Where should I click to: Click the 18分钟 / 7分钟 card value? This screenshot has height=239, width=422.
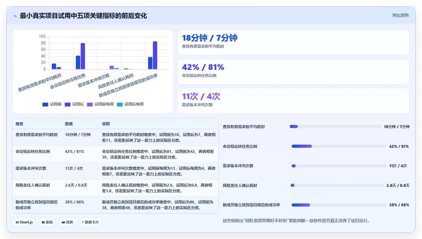(x=210, y=38)
